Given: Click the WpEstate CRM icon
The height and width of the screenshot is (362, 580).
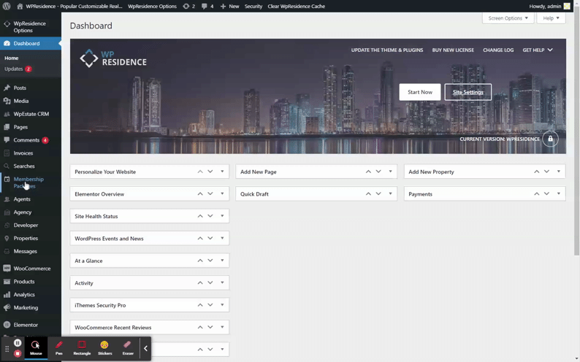Looking at the screenshot, I should [x=7, y=114].
